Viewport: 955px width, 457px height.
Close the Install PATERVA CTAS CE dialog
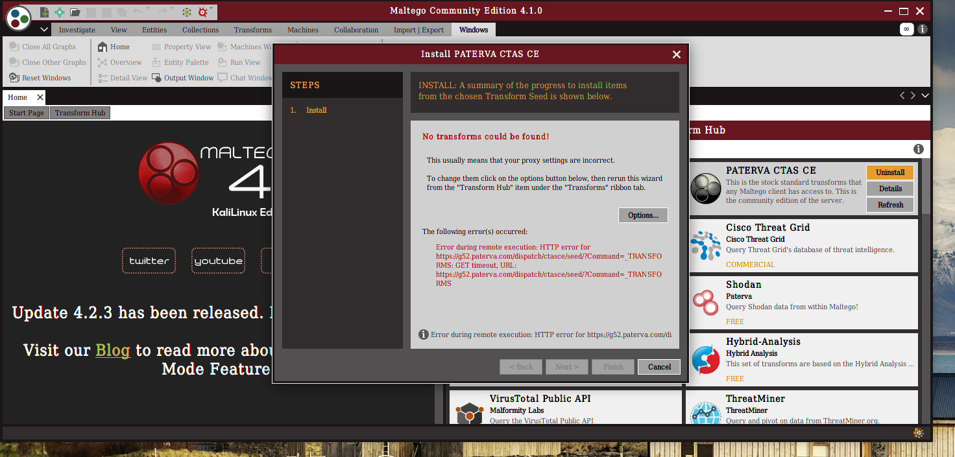(677, 54)
